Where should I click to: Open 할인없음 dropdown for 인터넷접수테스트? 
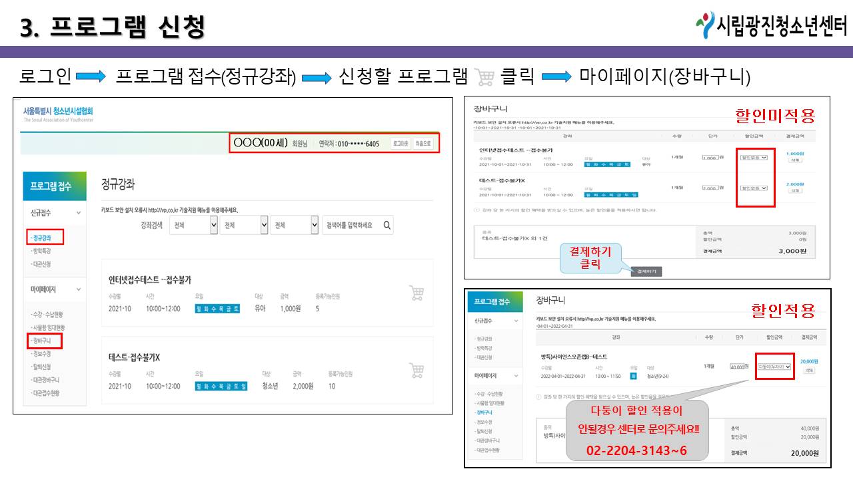point(754,158)
